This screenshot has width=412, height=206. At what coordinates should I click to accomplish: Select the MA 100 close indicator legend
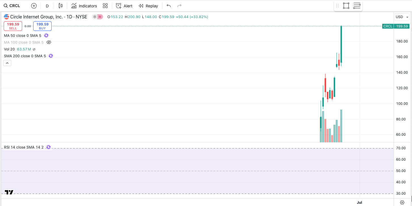pyautogui.click(x=24, y=42)
